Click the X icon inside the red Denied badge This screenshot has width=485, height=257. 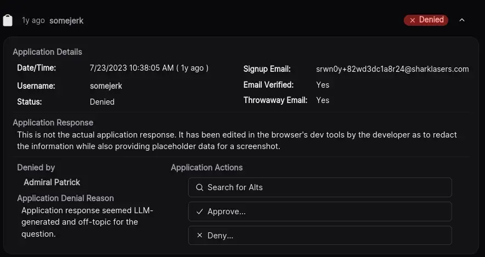point(413,20)
